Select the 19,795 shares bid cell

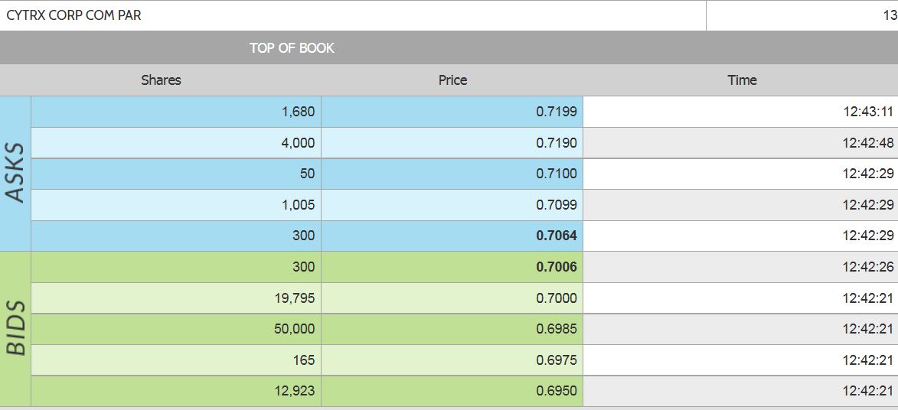pyautogui.click(x=294, y=298)
